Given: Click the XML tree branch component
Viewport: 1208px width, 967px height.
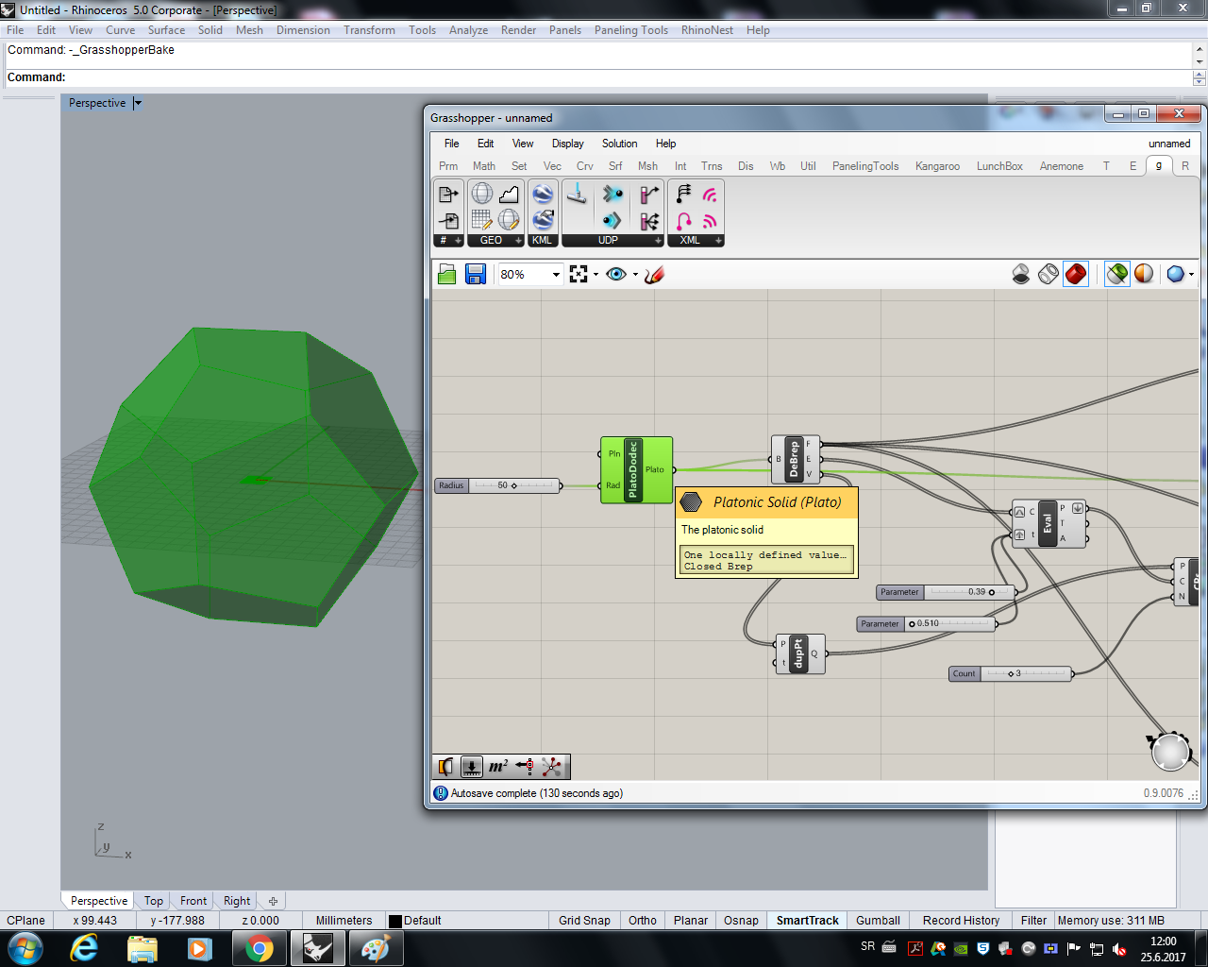Looking at the screenshot, I should 683,194.
